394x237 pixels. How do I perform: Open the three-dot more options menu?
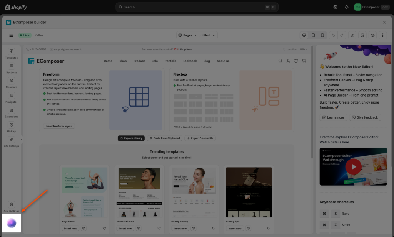[382, 35]
